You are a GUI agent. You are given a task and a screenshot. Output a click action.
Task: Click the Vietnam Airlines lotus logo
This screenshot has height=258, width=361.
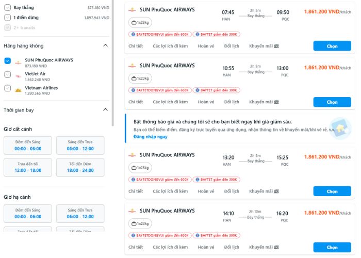point(18,90)
